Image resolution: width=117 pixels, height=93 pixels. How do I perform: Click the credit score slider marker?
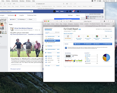pyautogui.click(x=74, y=61)
